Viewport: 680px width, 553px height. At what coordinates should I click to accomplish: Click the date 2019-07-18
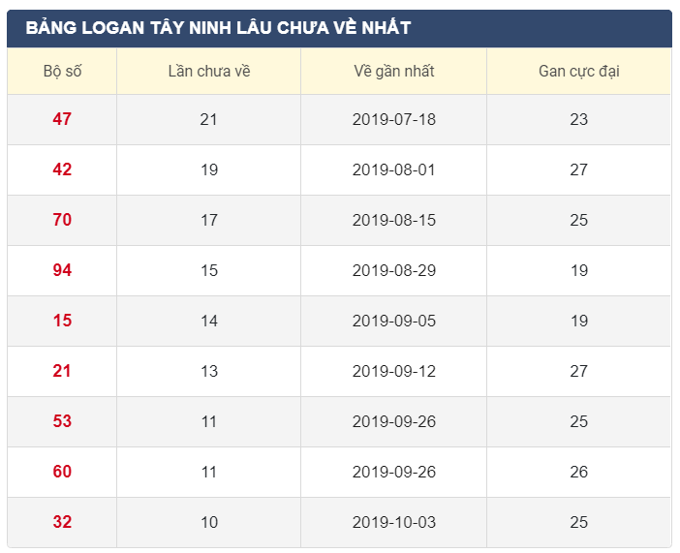click(x=393, y=119)
